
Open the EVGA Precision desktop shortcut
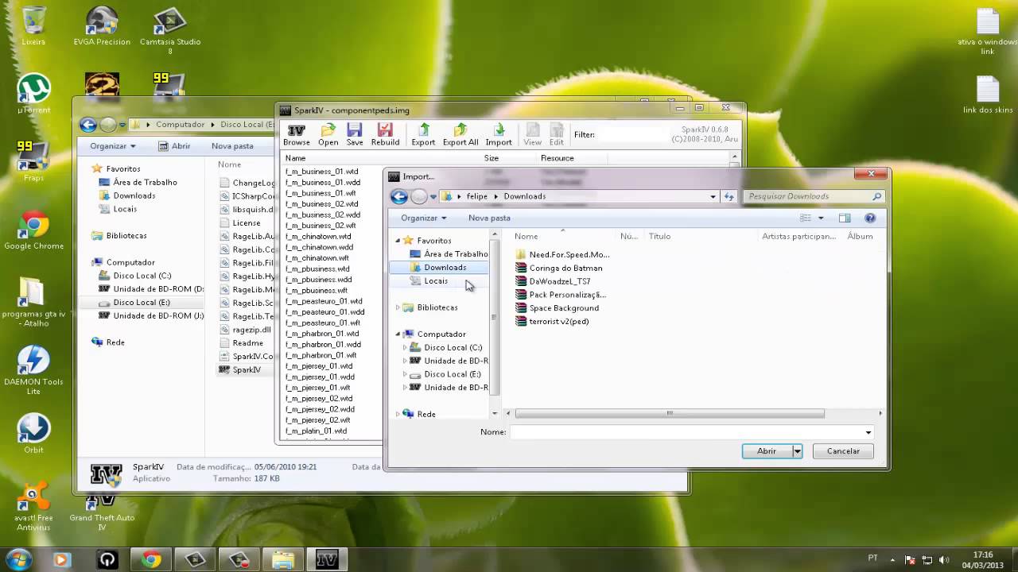point(102,25)
